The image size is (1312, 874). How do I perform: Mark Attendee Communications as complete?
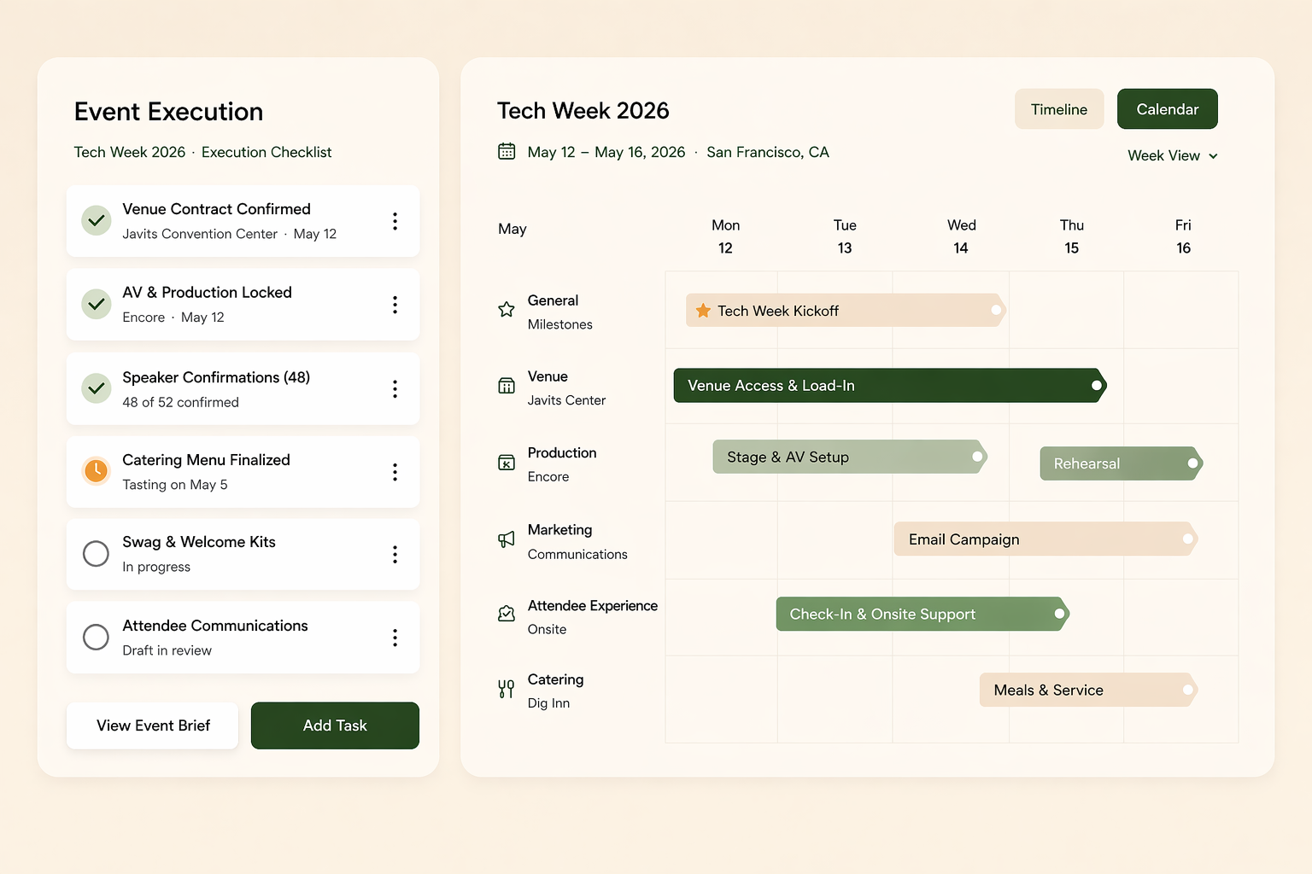(96, 637)
